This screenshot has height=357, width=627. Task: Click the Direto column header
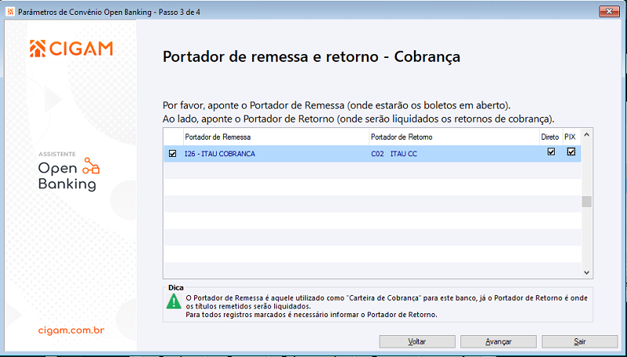(x=550, y=137)
